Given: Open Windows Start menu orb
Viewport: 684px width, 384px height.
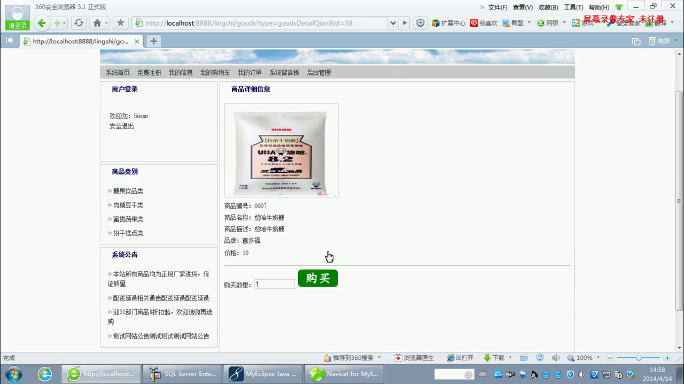Looking at the screenshot, I should coord(13,373).
